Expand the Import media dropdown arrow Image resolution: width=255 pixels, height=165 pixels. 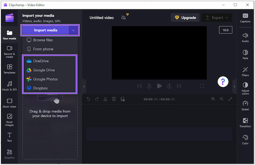[74, 30]
